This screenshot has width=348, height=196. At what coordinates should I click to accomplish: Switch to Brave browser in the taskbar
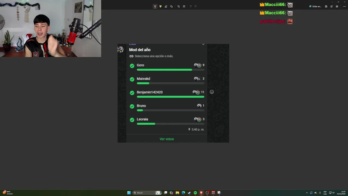[201, 193]
